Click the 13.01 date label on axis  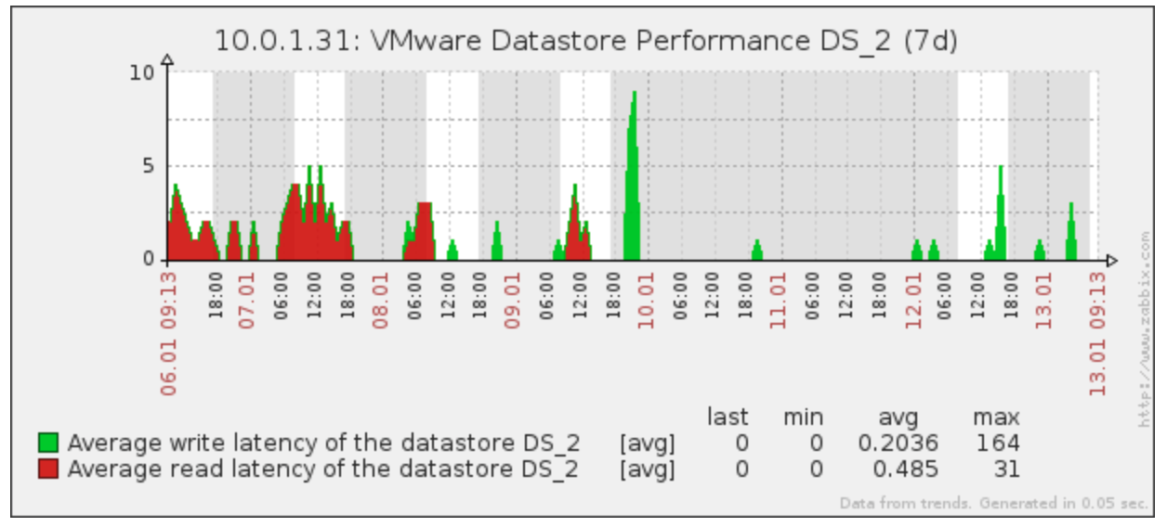coord(1044,300)
